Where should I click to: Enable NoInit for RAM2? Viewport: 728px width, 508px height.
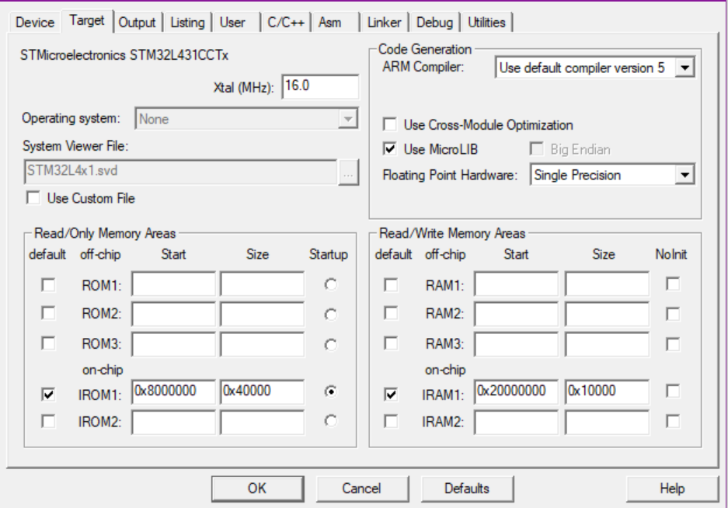(673, 314)
